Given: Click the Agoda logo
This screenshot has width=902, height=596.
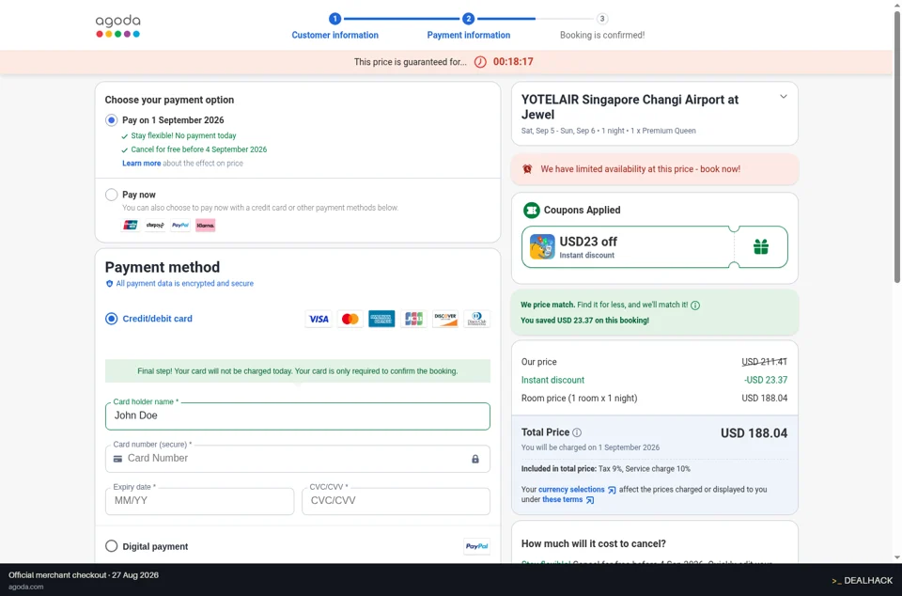Looking at the screenshot, I should point(118,26).
